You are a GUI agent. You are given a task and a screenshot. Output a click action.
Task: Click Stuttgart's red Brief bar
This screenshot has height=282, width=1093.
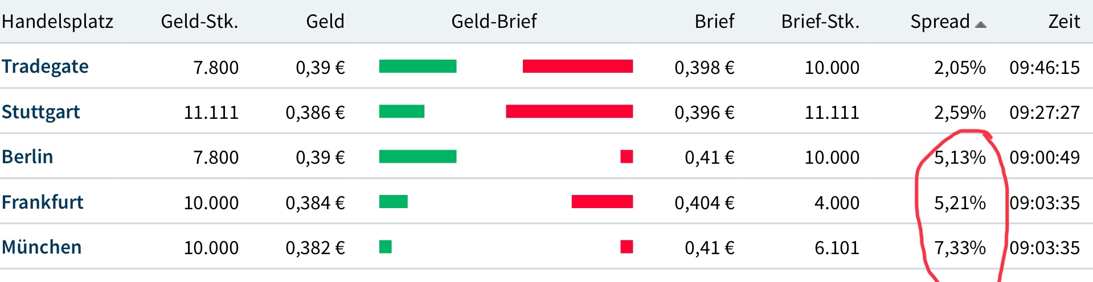coord(569,111)
